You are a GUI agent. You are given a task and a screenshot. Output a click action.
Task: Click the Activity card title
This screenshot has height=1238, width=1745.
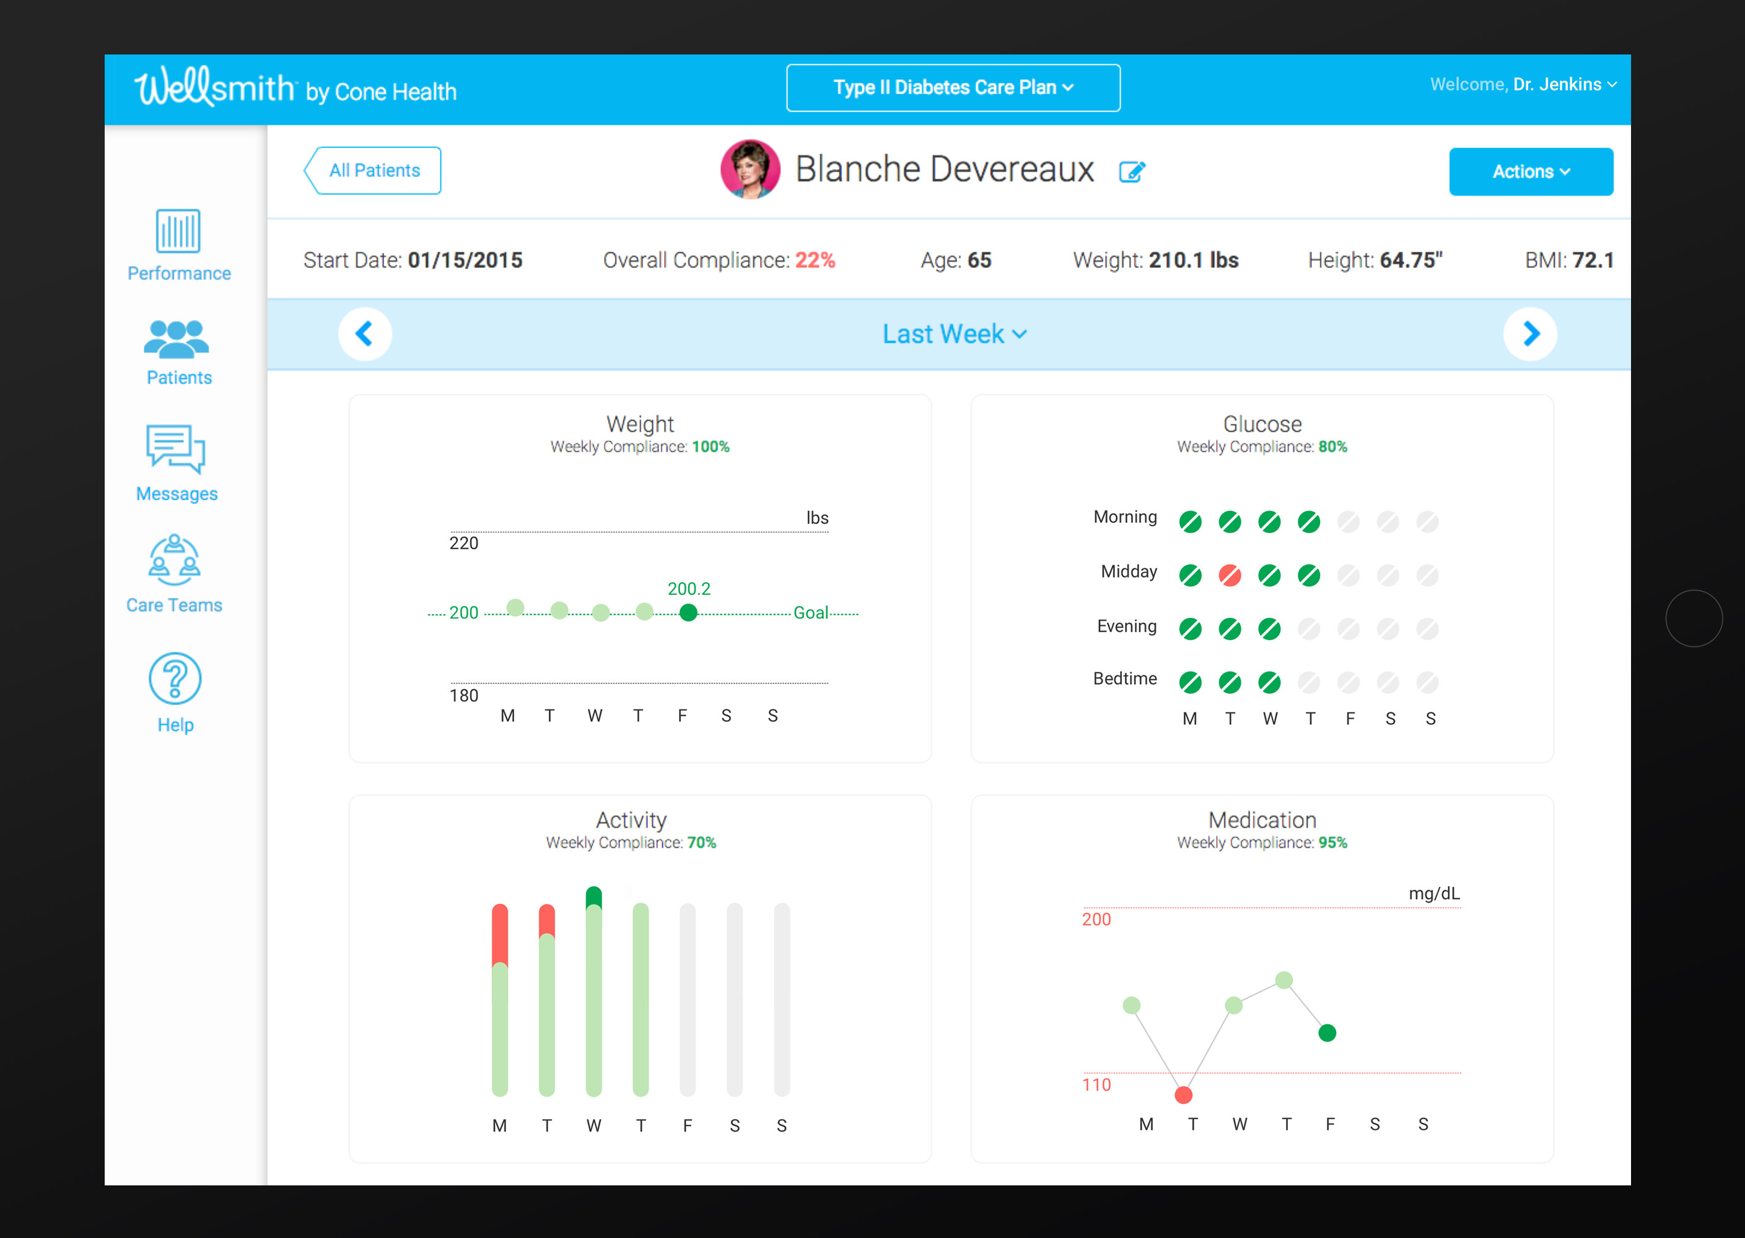point(631,820)
